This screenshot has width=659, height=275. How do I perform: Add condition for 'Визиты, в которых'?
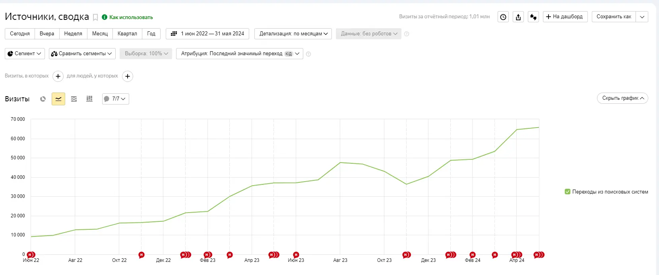[x=58, y=76]
